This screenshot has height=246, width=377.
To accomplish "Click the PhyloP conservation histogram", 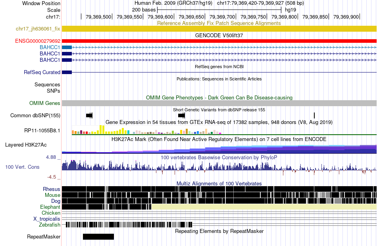I will [x=219, y=167].
